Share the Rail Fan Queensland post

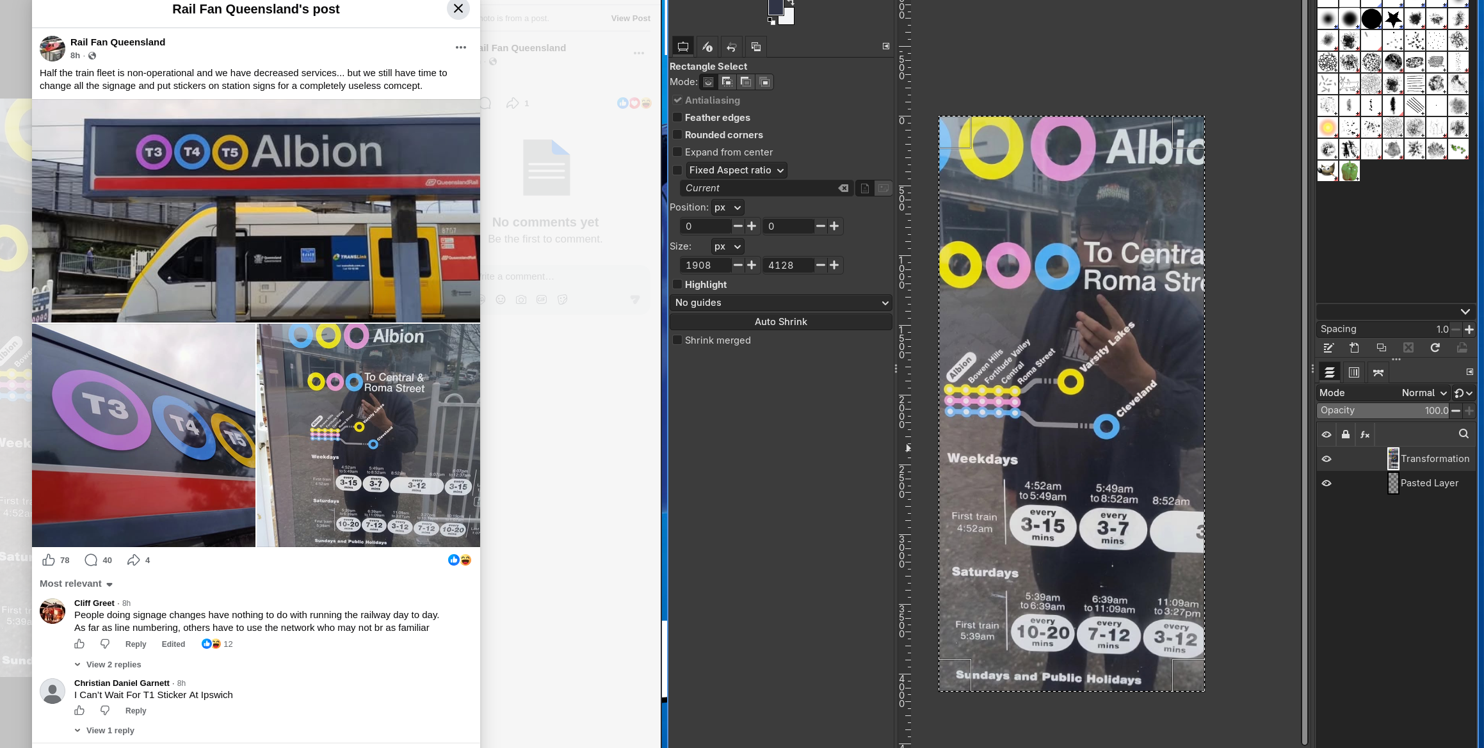133,561
